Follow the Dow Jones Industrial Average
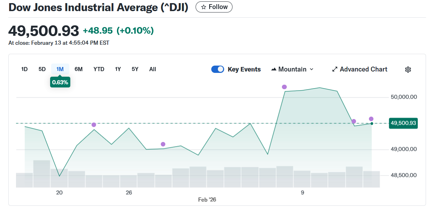 point(214,7)
